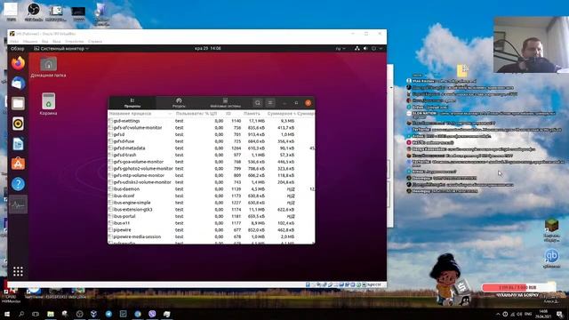This screenshot has width=569, height=320.
Task: Open the ru input language dropdown
Action: point(340,48)
